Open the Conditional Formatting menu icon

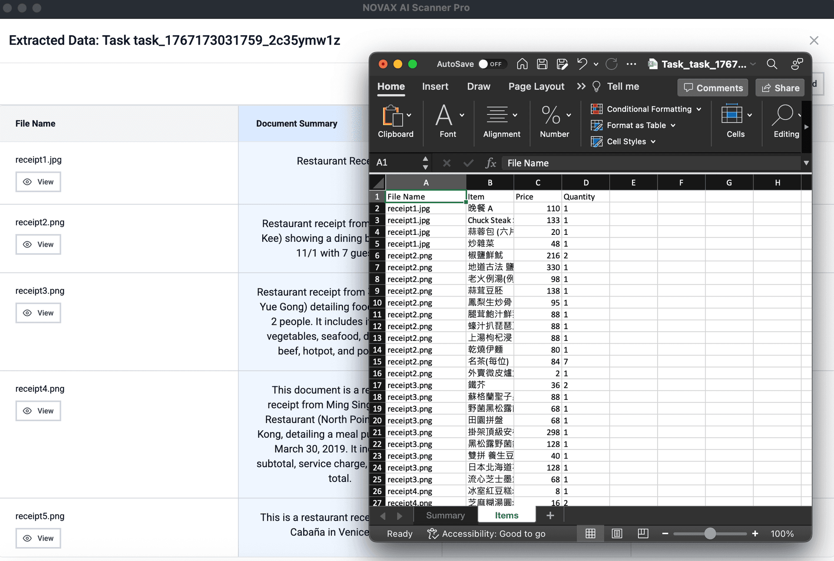[x=598, y=109]
